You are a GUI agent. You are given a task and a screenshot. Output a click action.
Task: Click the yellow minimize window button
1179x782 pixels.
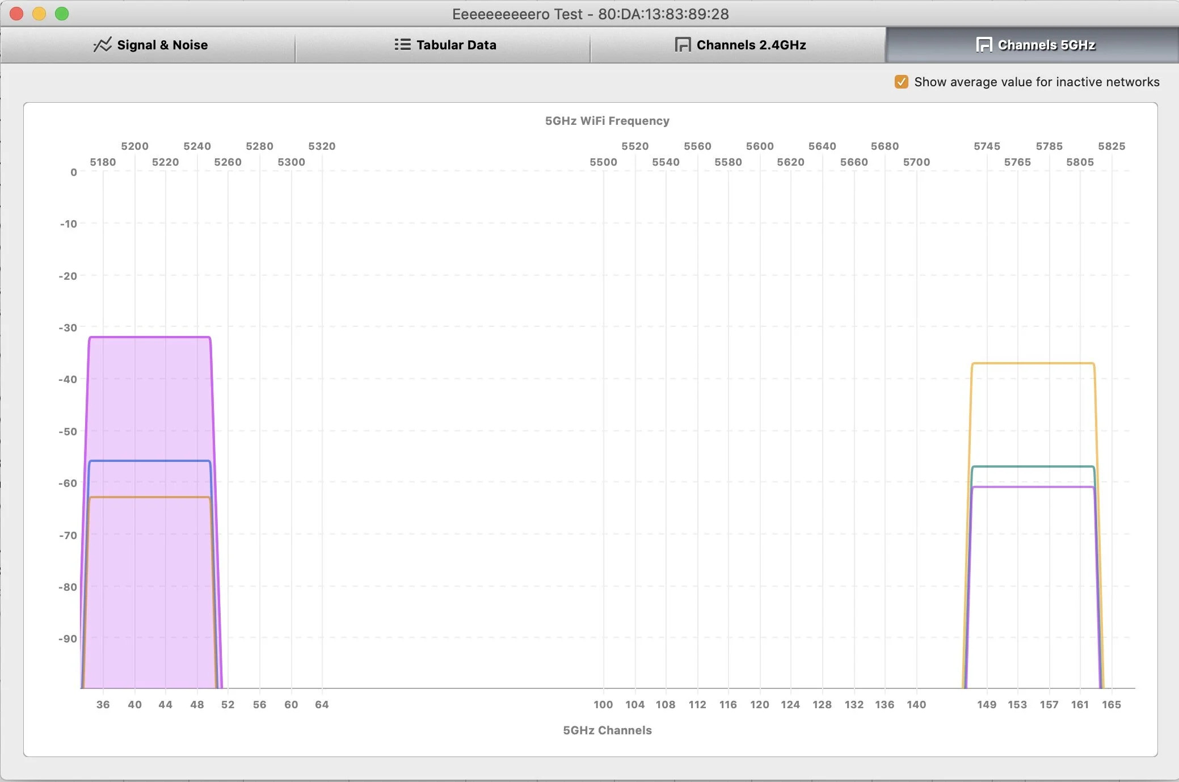[x=39, y=14]
